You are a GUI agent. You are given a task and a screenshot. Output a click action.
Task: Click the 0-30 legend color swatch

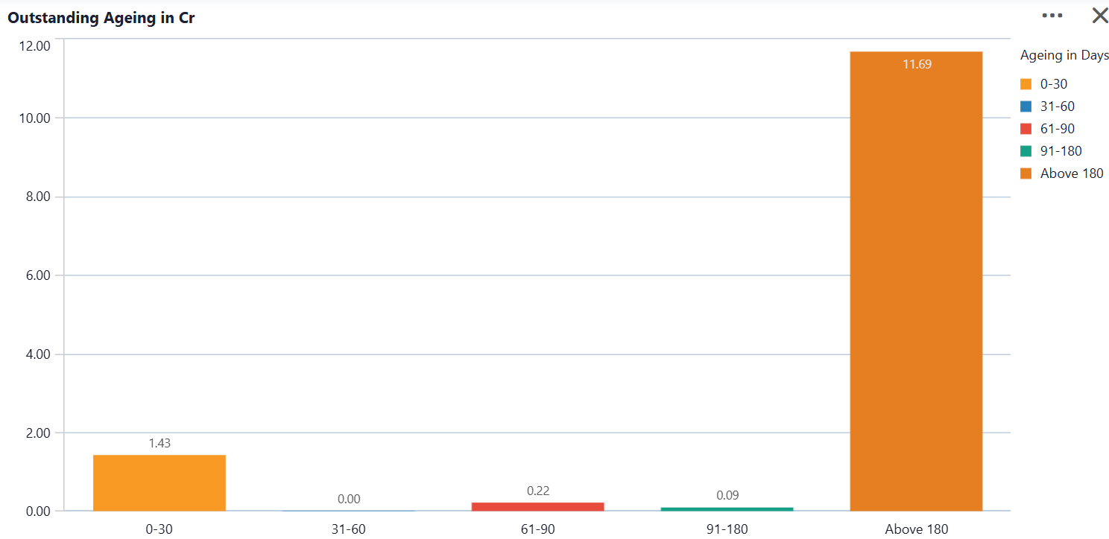pos(1026,84)
